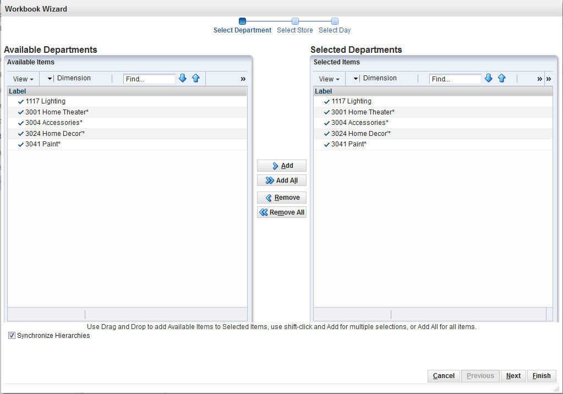The image size is (563, 394).
Task: Click Label column header in Selected Items
Action: 433,91
